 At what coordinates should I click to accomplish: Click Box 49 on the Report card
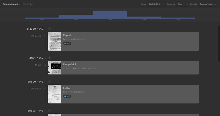coord(66,39)
